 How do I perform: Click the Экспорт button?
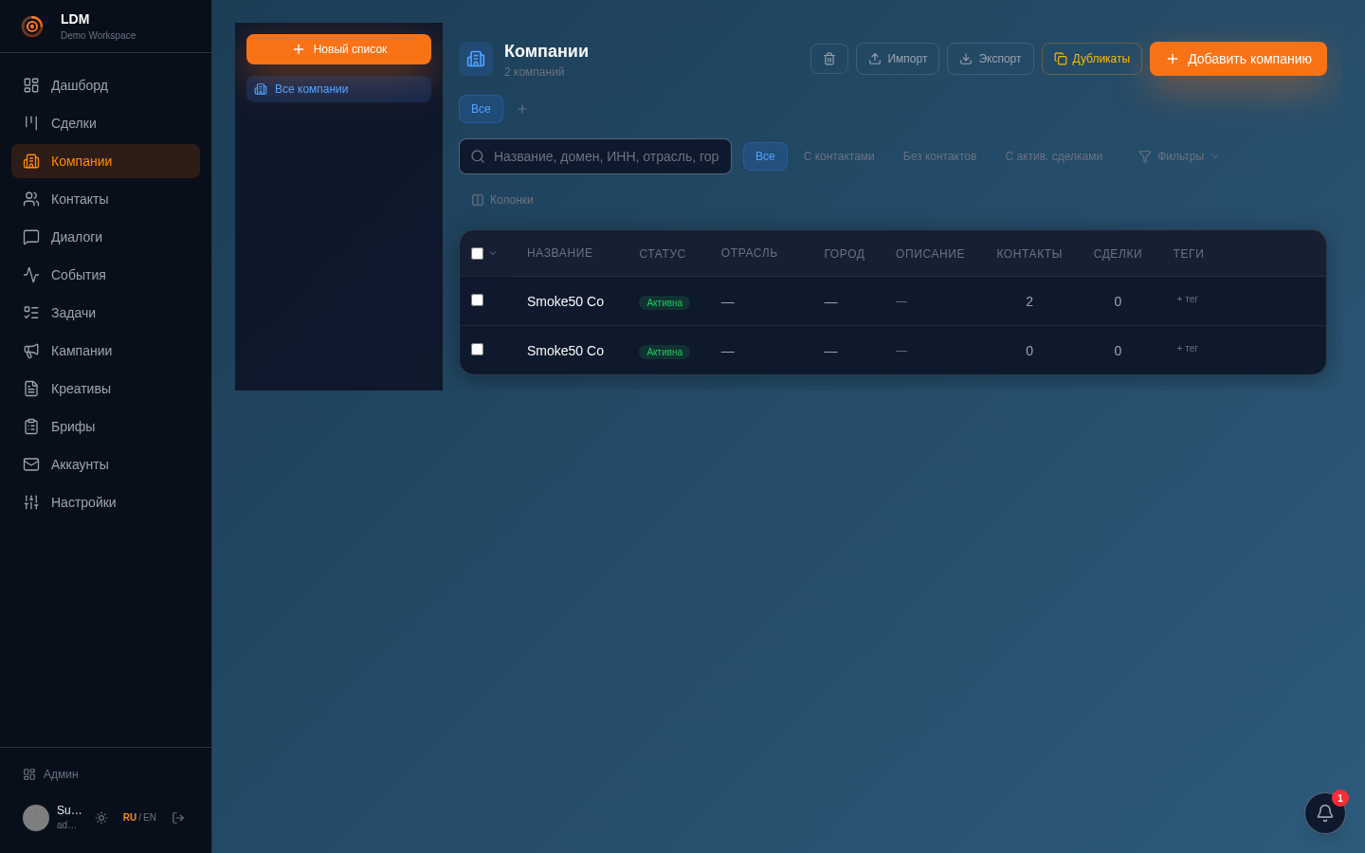[991, 59]
